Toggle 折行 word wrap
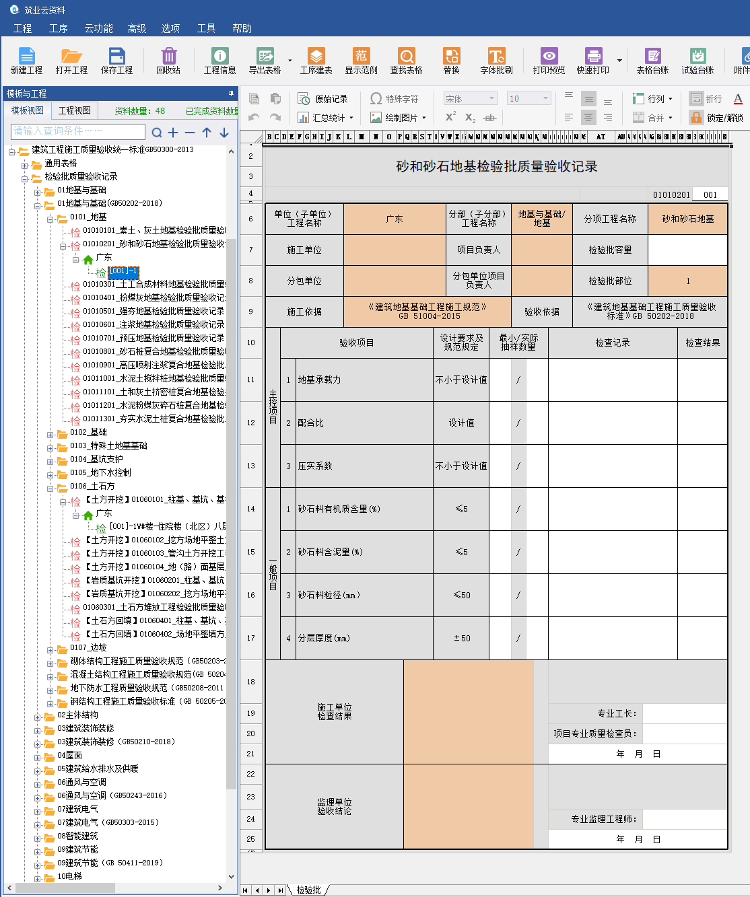This screenshot has height=897, width=750. [x=706, y=99]
